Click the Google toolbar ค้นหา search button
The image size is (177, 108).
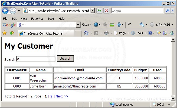pos(85,25)
